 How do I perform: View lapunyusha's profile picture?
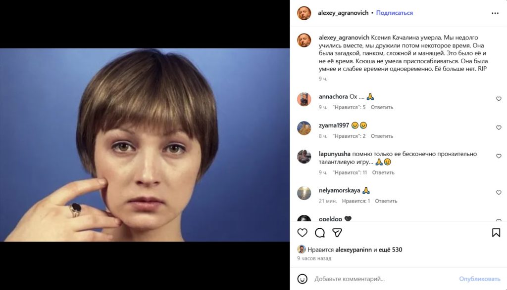tap(304, 157)
